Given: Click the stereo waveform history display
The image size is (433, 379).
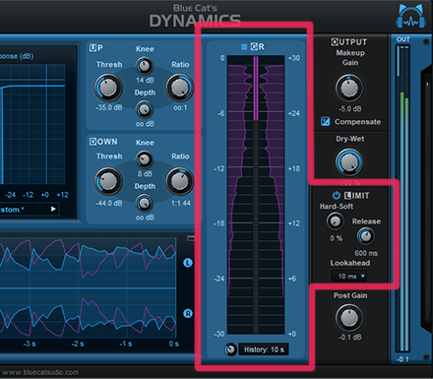Looking at the screenshot, I should (x=88, y=288).
